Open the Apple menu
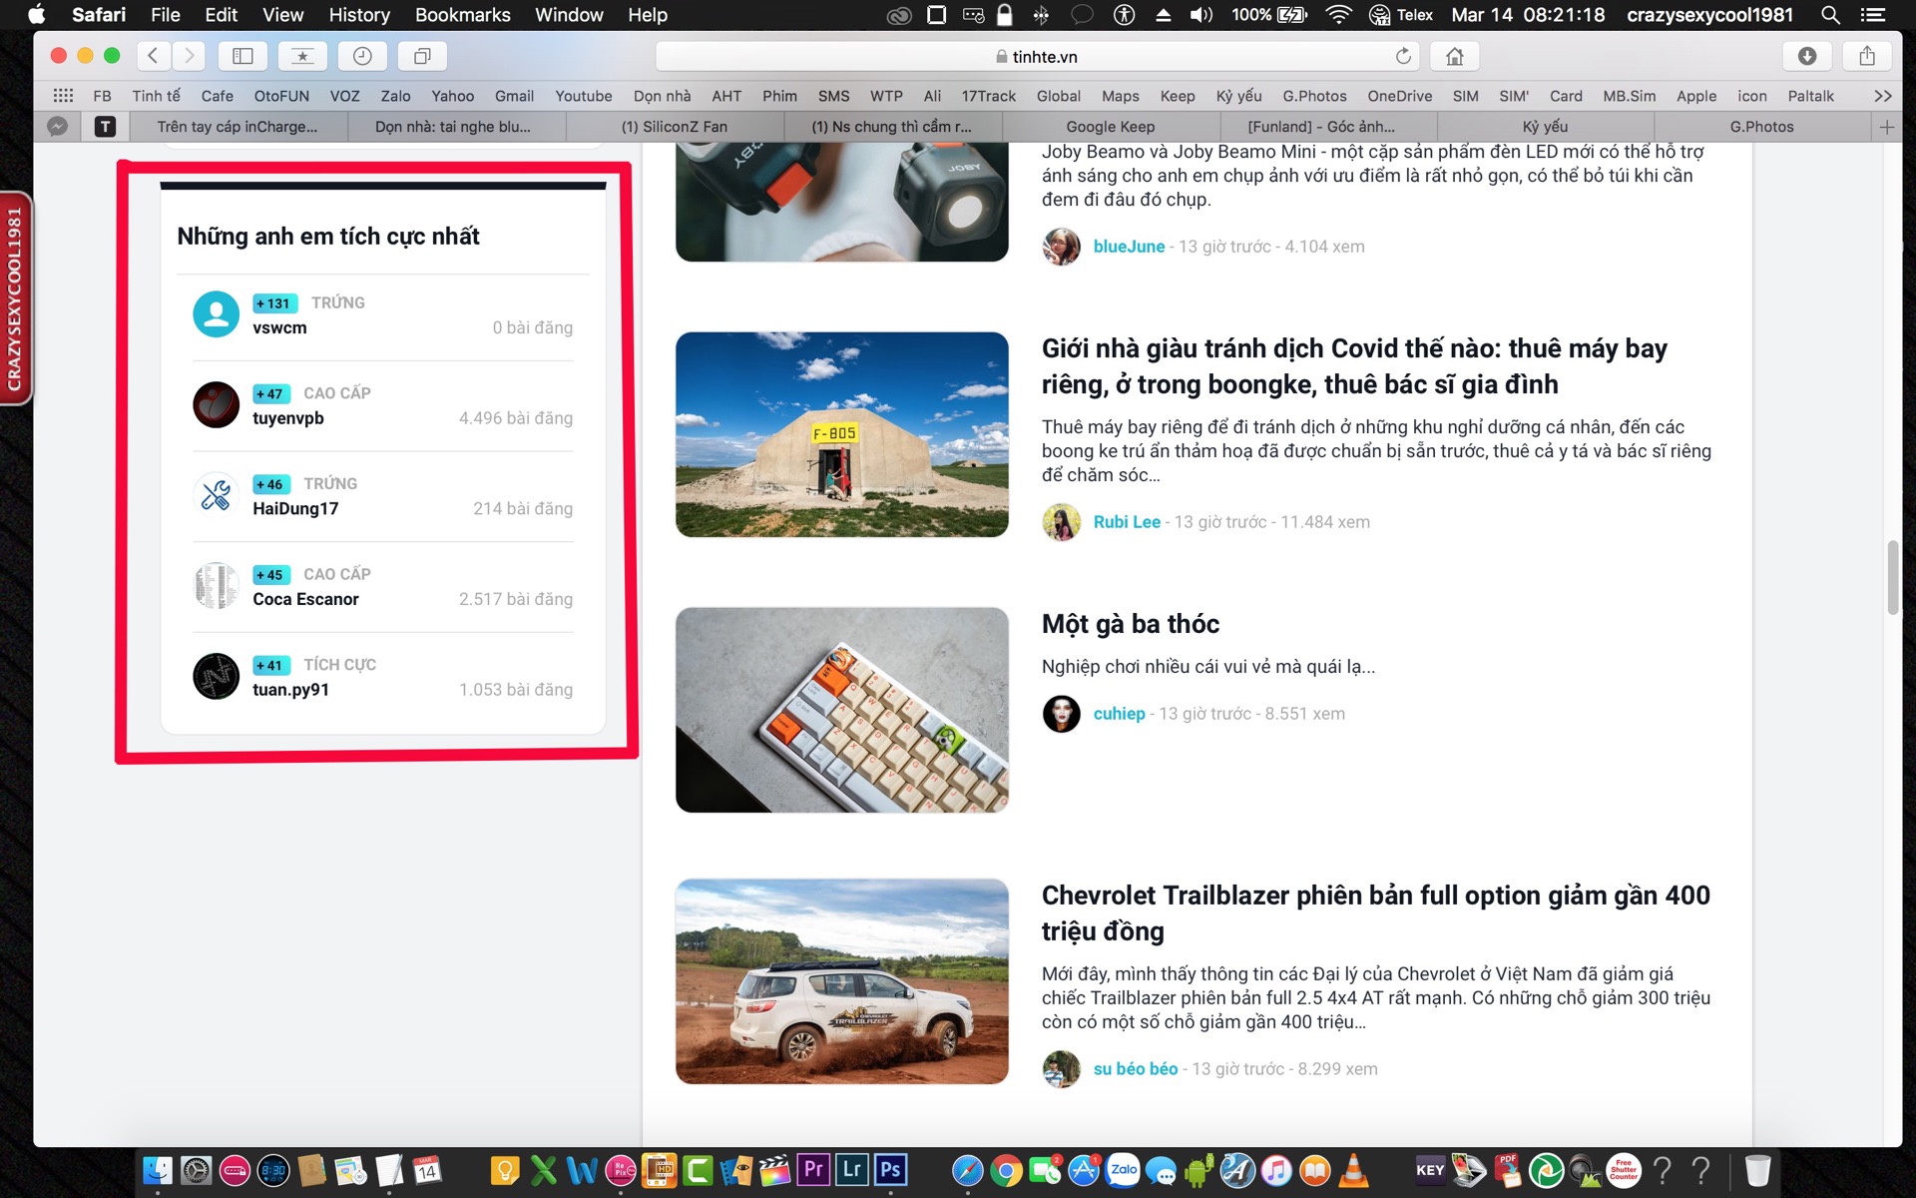This screenshot has height=1198, width=1916. click(37, 15)
